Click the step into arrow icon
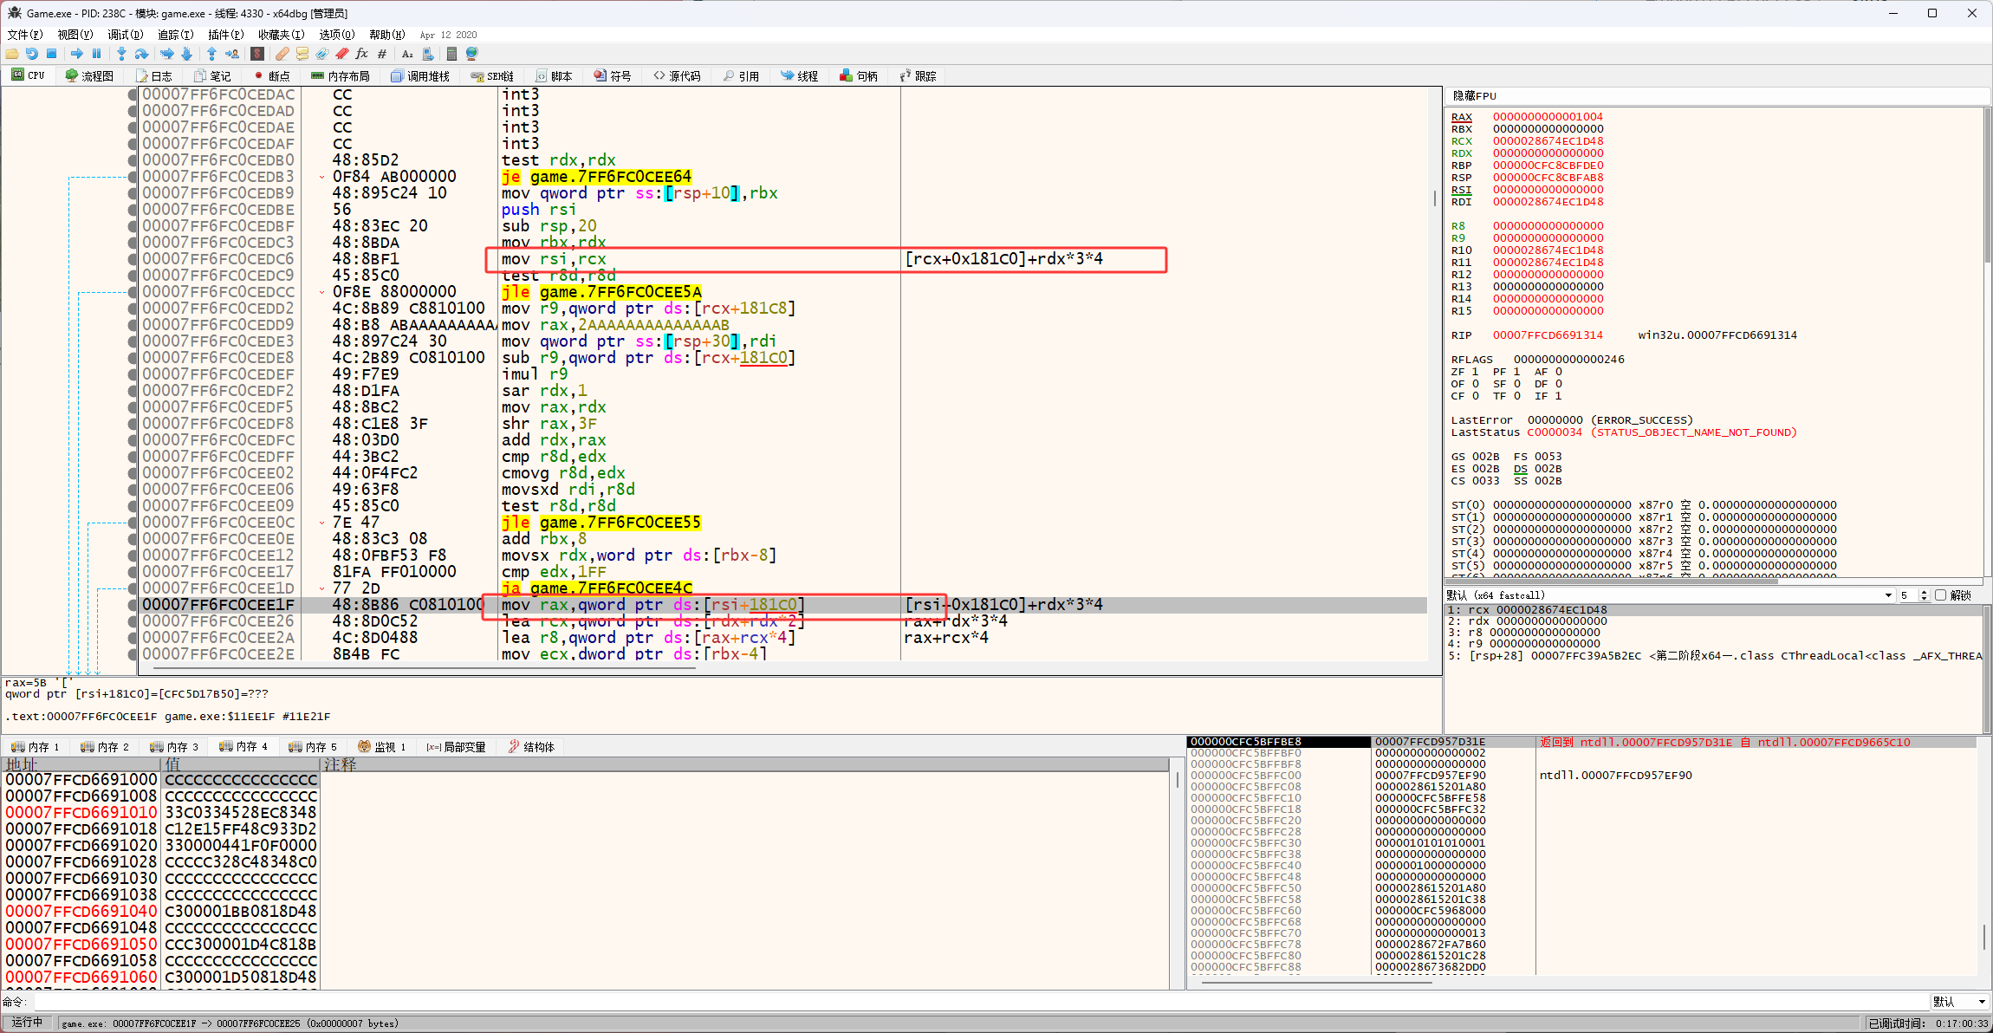Image resolution: width=1993 pixels, height=1033 pixels. click(121, 54)
